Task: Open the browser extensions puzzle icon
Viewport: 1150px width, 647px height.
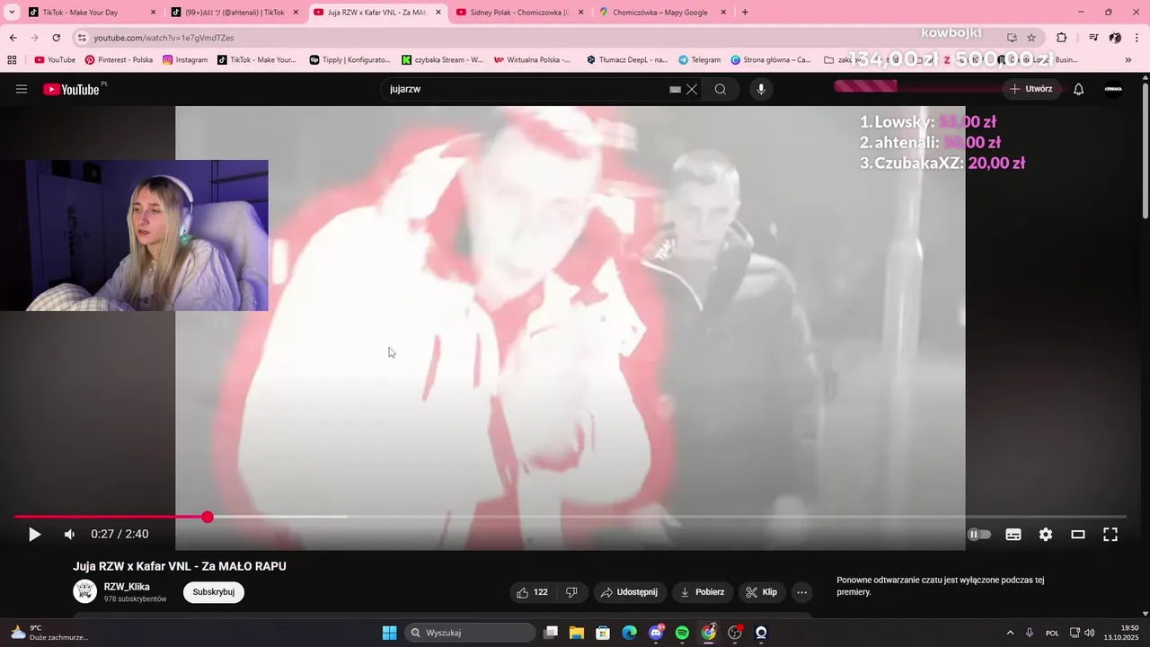Action: [1062, 38]
